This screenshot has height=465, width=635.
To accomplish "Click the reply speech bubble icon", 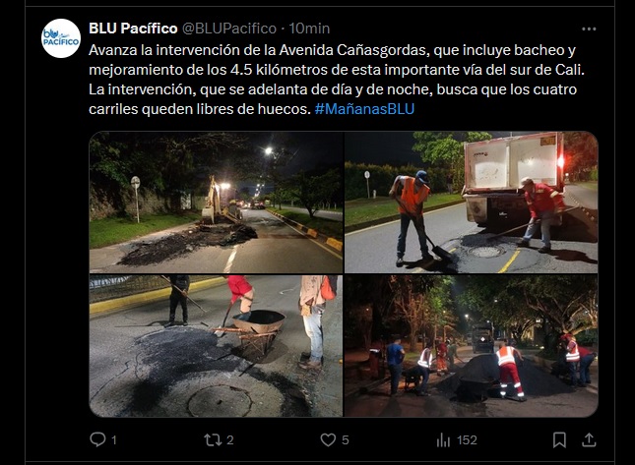I will click(97, 439).
